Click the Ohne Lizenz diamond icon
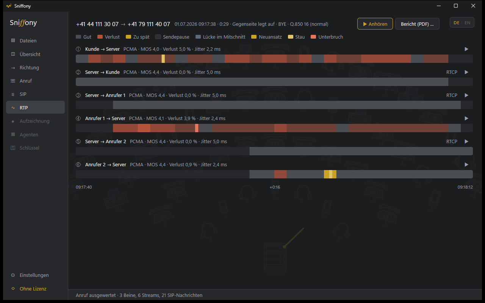 coord(13,289)
